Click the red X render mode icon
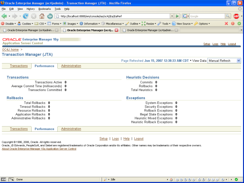The image size is (244, 183). click(x=226, y=24)
